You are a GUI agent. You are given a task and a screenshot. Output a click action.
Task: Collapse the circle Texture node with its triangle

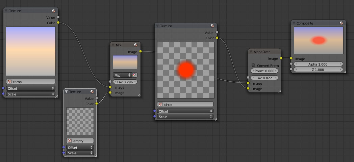157,26
